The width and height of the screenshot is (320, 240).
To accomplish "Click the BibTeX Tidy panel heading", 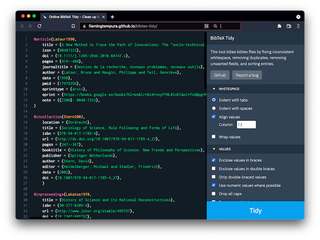I will (x=222, y=38).
